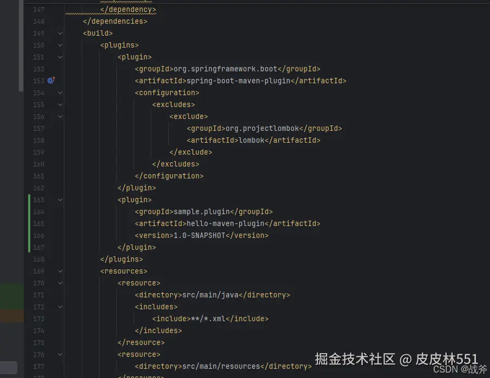
Task: Click the green marker on the far-left stripe
Action: (11, 296)
